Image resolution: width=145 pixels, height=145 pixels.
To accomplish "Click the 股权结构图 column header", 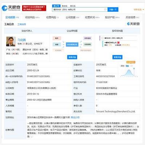I will [117, 31].
